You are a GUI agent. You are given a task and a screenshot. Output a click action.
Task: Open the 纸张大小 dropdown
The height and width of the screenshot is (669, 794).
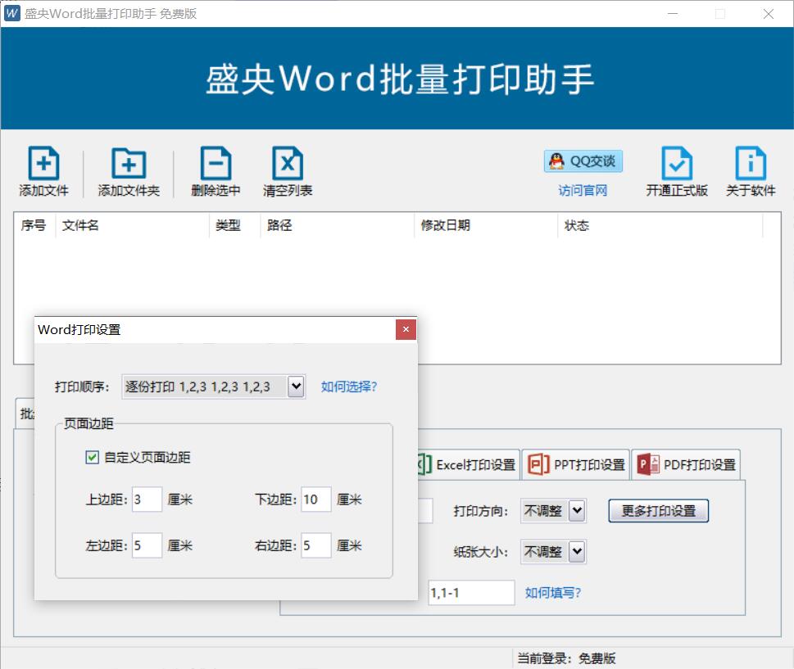pos(578,552)
